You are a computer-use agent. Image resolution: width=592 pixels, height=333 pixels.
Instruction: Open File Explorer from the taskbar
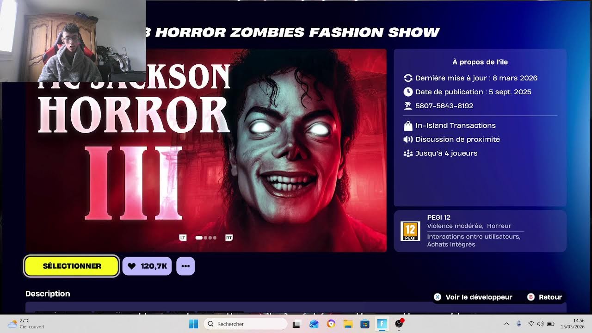pos(348,324)
